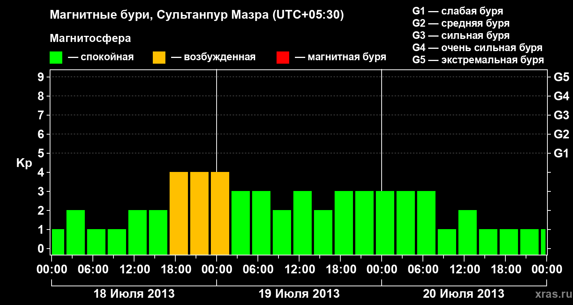The image size is (573, 305).
Task: Click the 'G5 — экстремальная буря' legend line
Action: [478, 60]
